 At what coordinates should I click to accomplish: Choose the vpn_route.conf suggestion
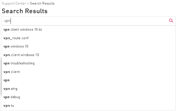(89, 38)
